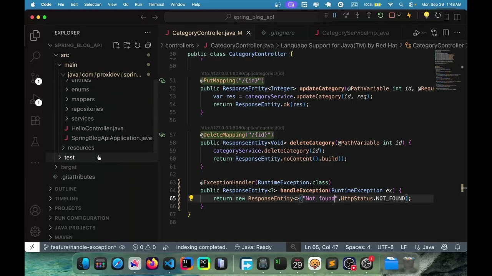Viewport: 492px width, 276px height.
Task: Open the Accounts menu in activity bar
Action: point(35,210)
